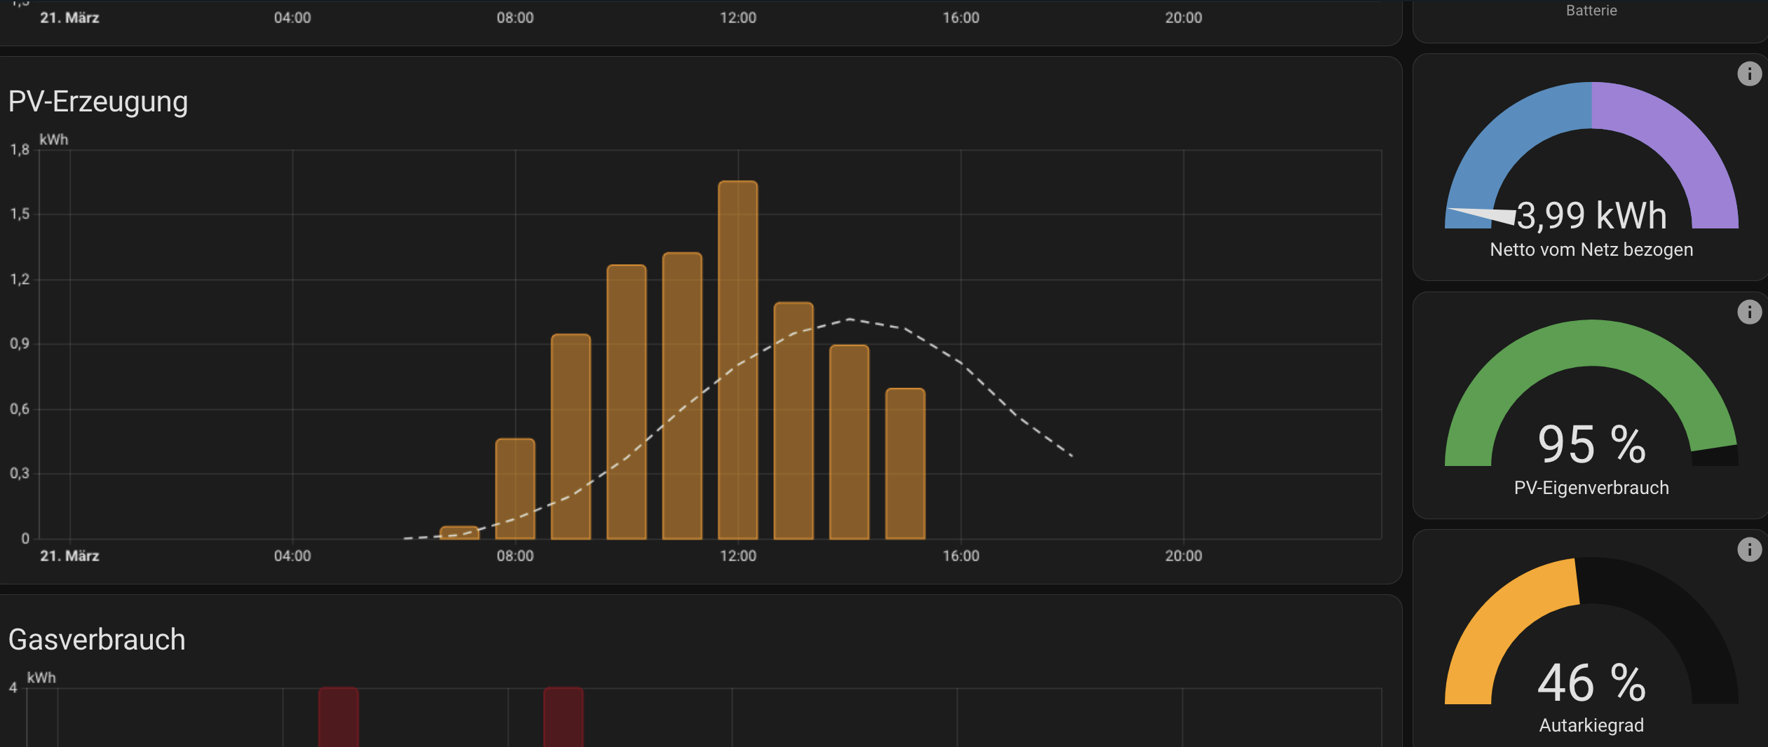
Task: Click the 46 % Autarkiegrad value
Action: (1591, 683)
